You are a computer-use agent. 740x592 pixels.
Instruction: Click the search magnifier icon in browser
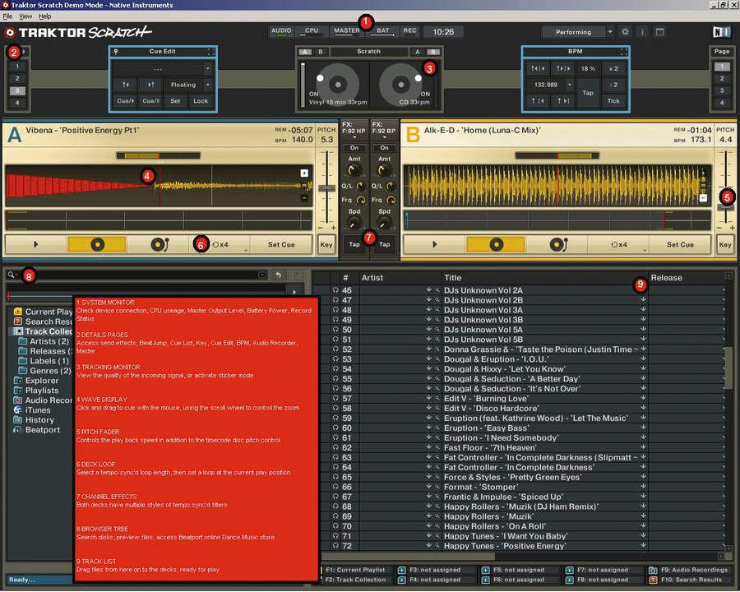12,275
